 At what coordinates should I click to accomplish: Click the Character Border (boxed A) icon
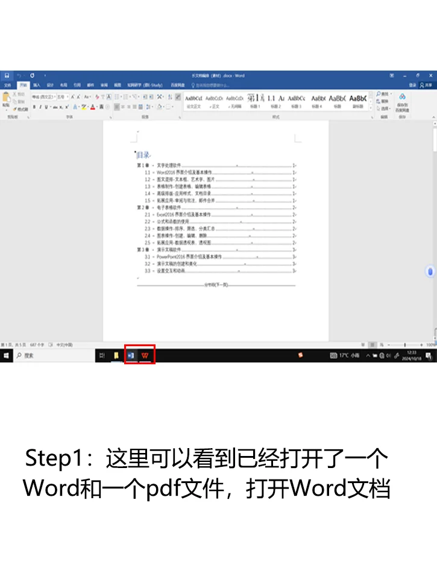[109, 96]
